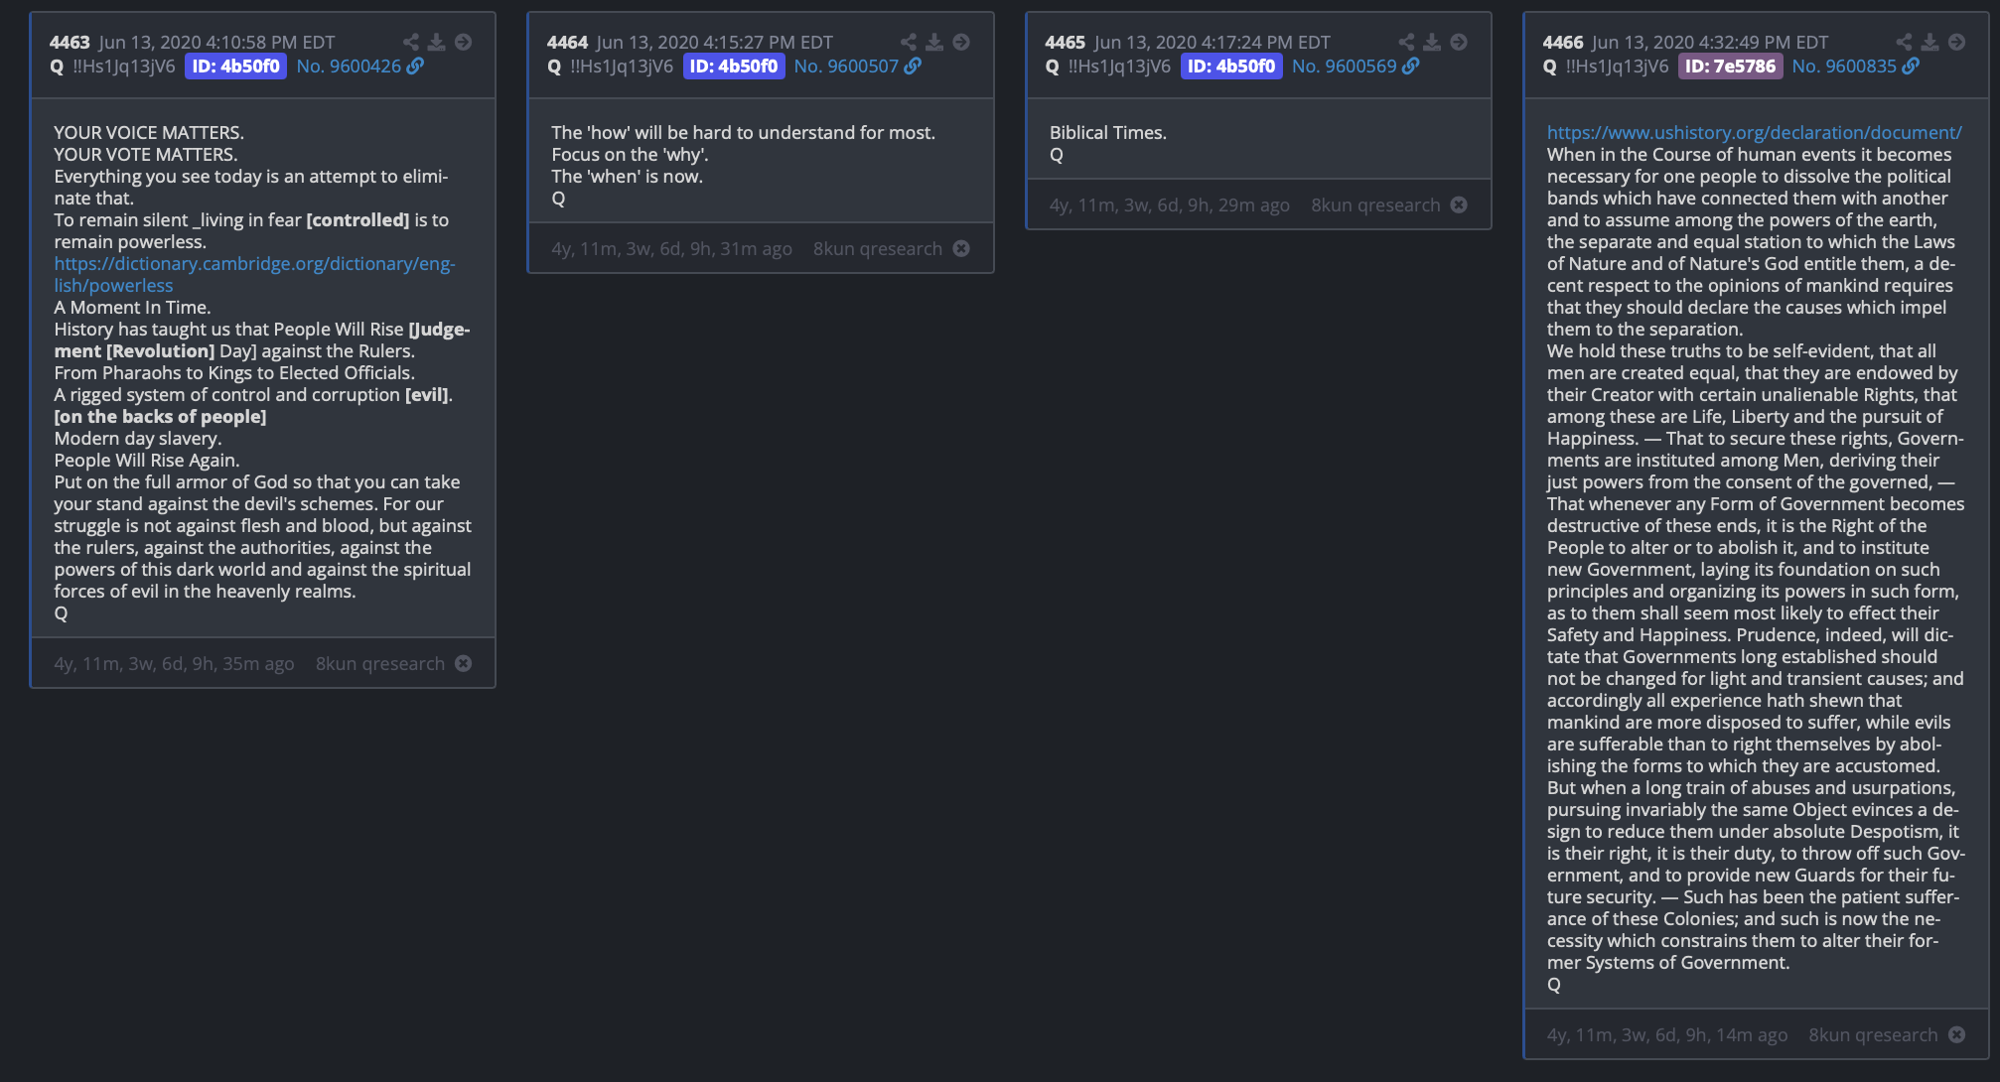The height and width of the screenshot is (1082, 2000).
Task: Select the 8kun qresearch label on post 4465
Action: 1375,204
